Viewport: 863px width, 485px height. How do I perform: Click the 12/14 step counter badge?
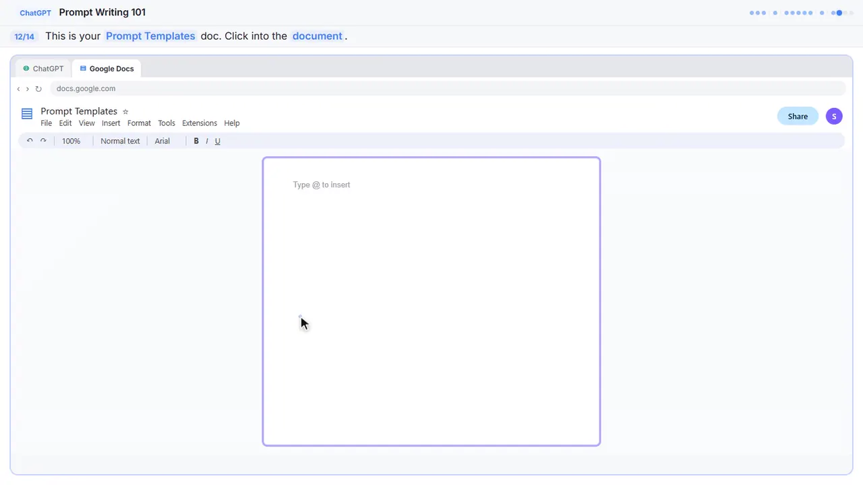pos(24,36)
